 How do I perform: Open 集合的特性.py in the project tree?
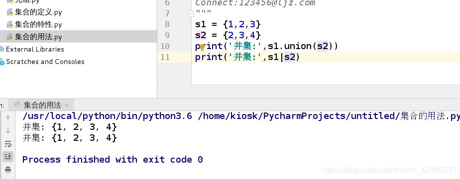[38, 25]
